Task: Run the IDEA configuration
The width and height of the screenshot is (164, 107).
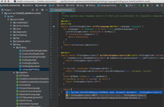Action: (140, 5)
